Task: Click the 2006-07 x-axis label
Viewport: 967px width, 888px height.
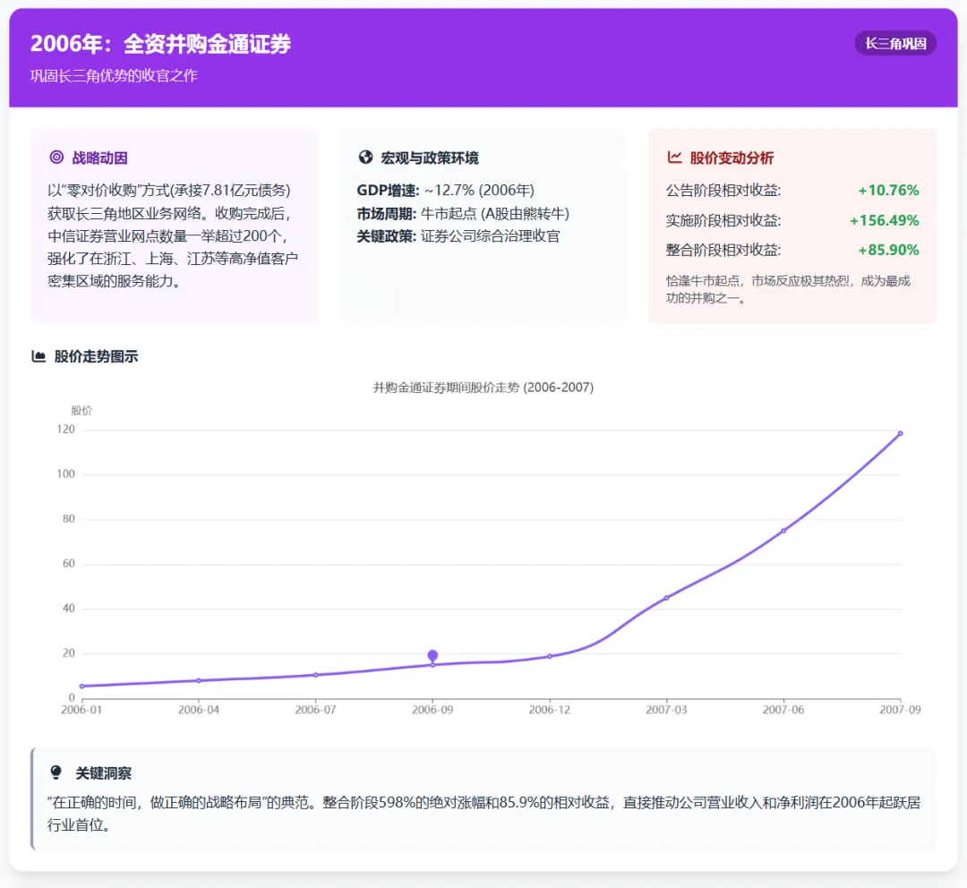Action: [316, 710]
